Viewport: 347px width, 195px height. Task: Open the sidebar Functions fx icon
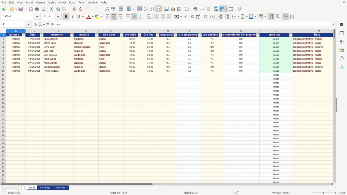(x=342, y=67)
